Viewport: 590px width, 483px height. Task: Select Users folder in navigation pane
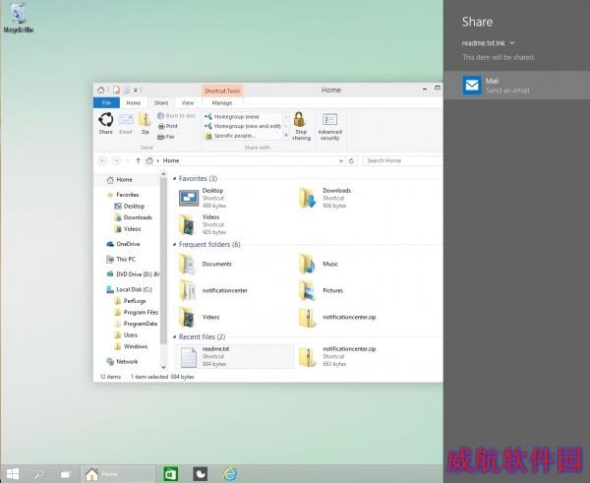click(x=126, y=334)
